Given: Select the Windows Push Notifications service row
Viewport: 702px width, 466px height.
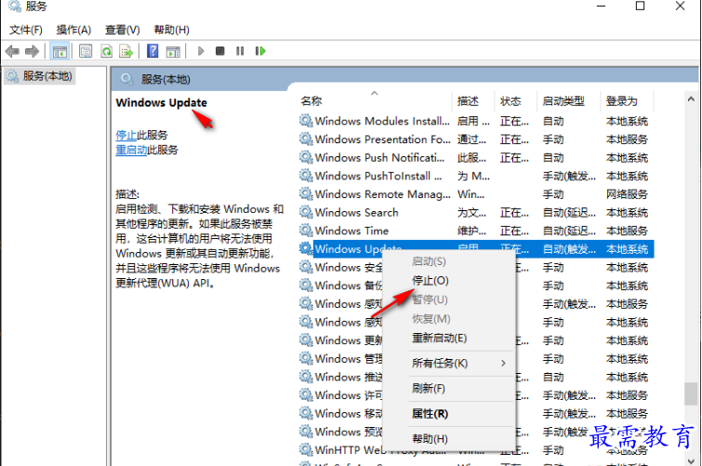Looking at the screenshot, I should click(476, 158).
